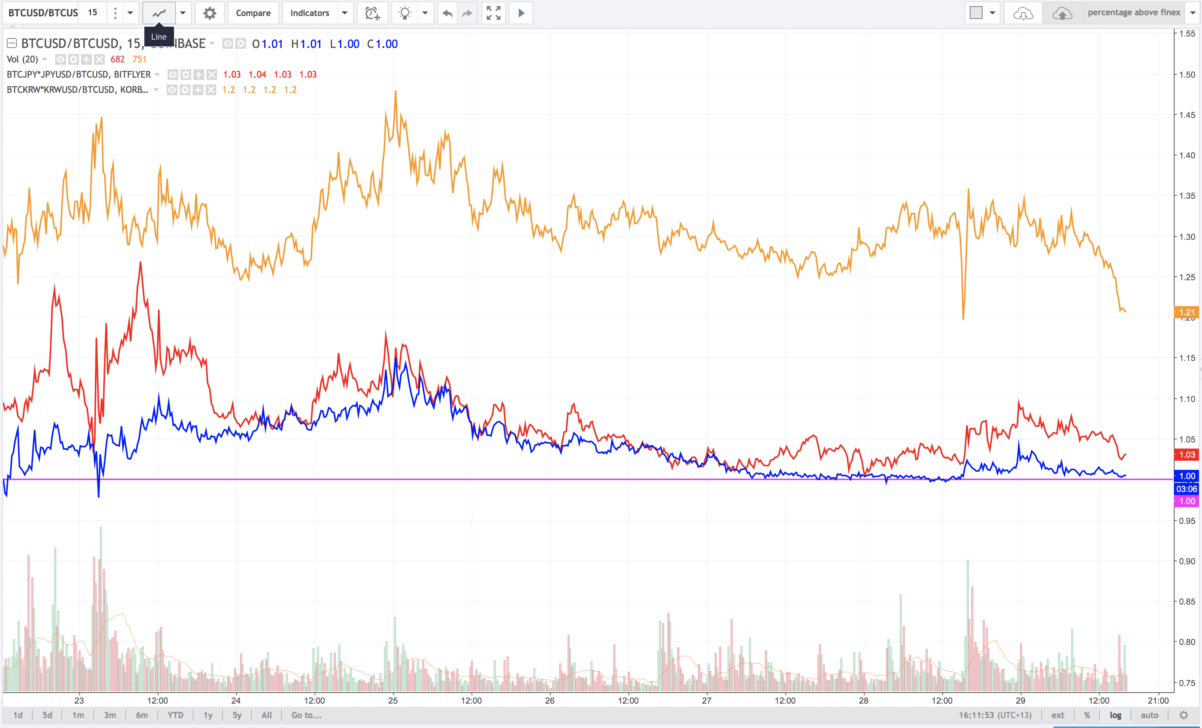Screen dimensions: 1202x728
Task: Open KORB series settings gear
Action: (185, 90)
